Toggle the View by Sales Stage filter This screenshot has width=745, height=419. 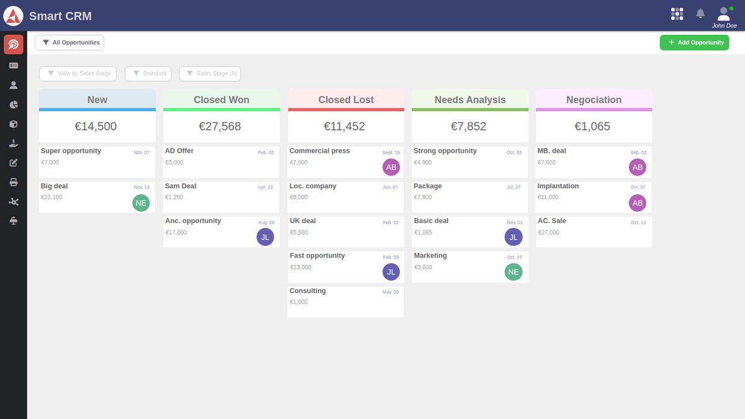78,73
